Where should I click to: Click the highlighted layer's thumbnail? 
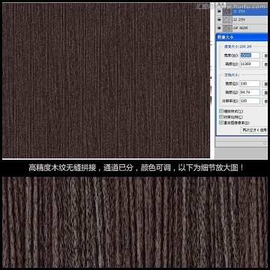pos(227,11)
